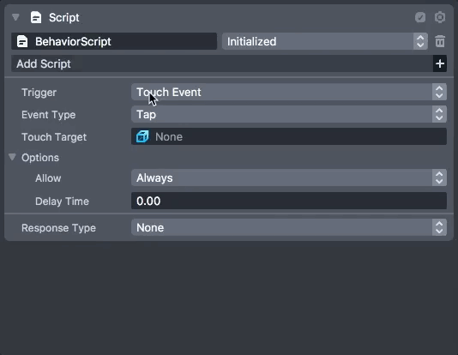The width and height of the screenshot is (458, 355).
Task: Click the Response Type stepper arrows
Action: (x=439, y=227)
